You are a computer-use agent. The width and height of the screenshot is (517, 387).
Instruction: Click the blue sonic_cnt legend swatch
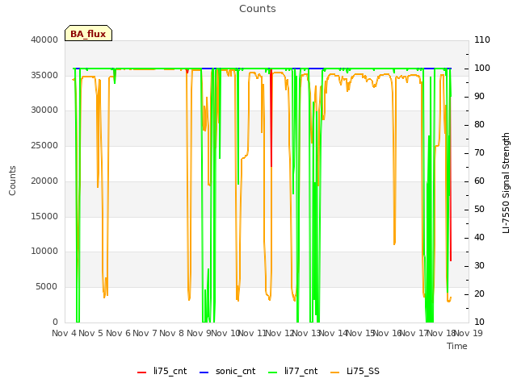(204, 372)
